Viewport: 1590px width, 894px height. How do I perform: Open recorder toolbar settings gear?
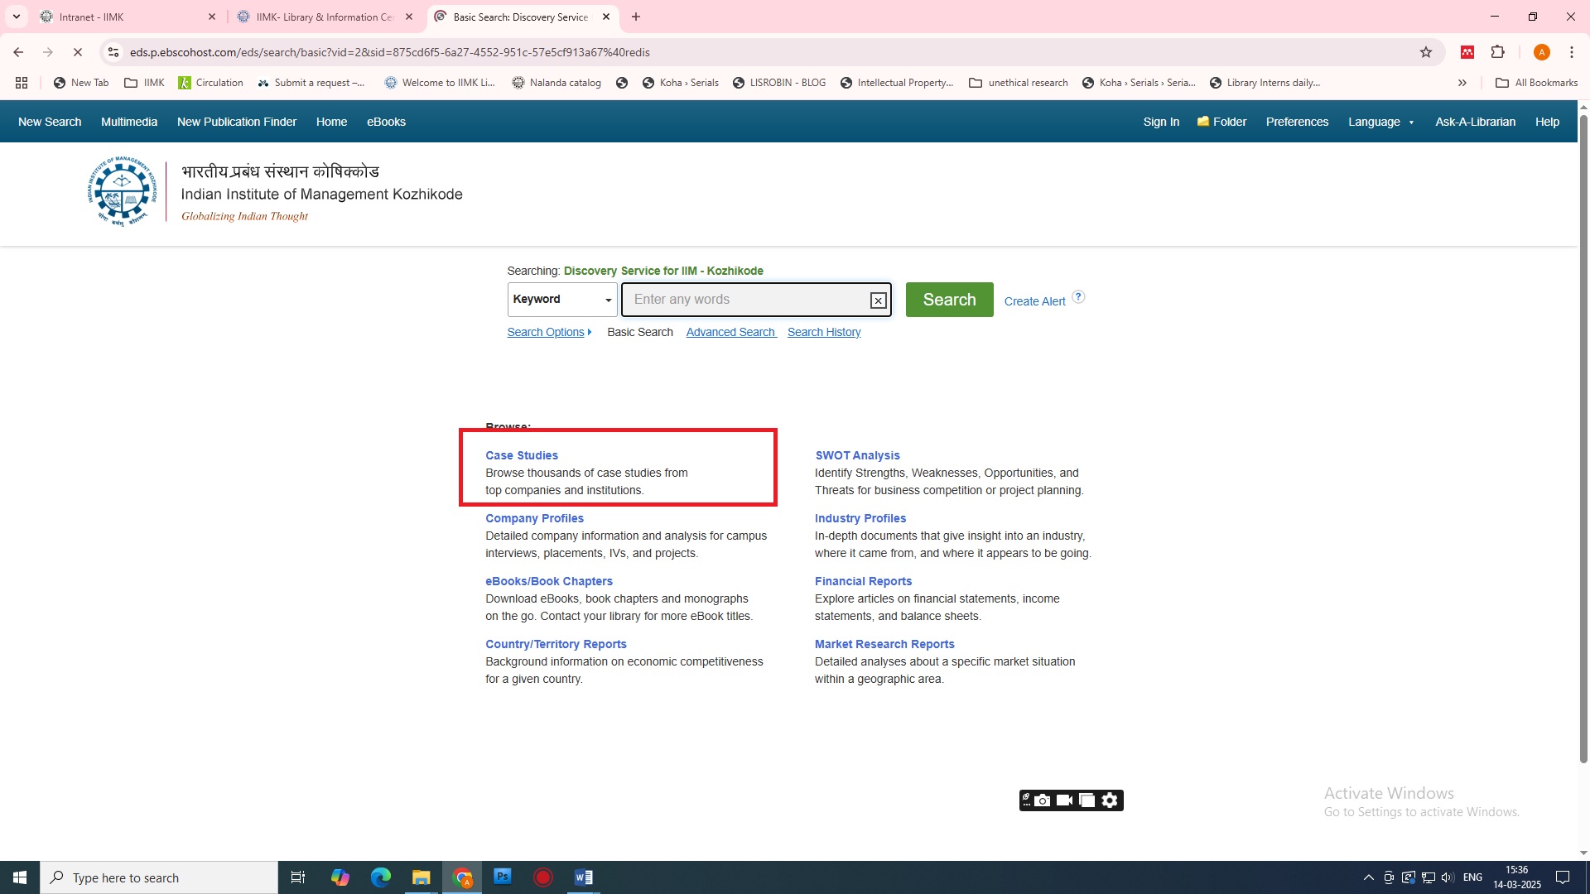point(1110,800)
